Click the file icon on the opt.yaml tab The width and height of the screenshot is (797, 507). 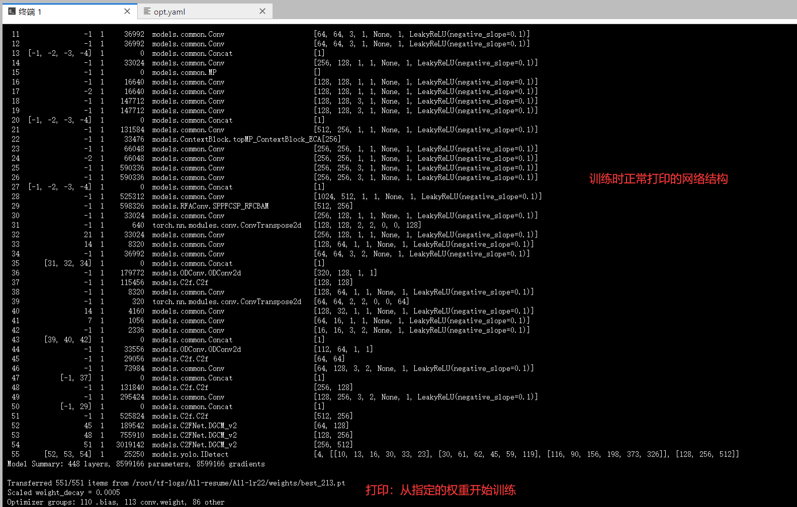tap(147, 12)
